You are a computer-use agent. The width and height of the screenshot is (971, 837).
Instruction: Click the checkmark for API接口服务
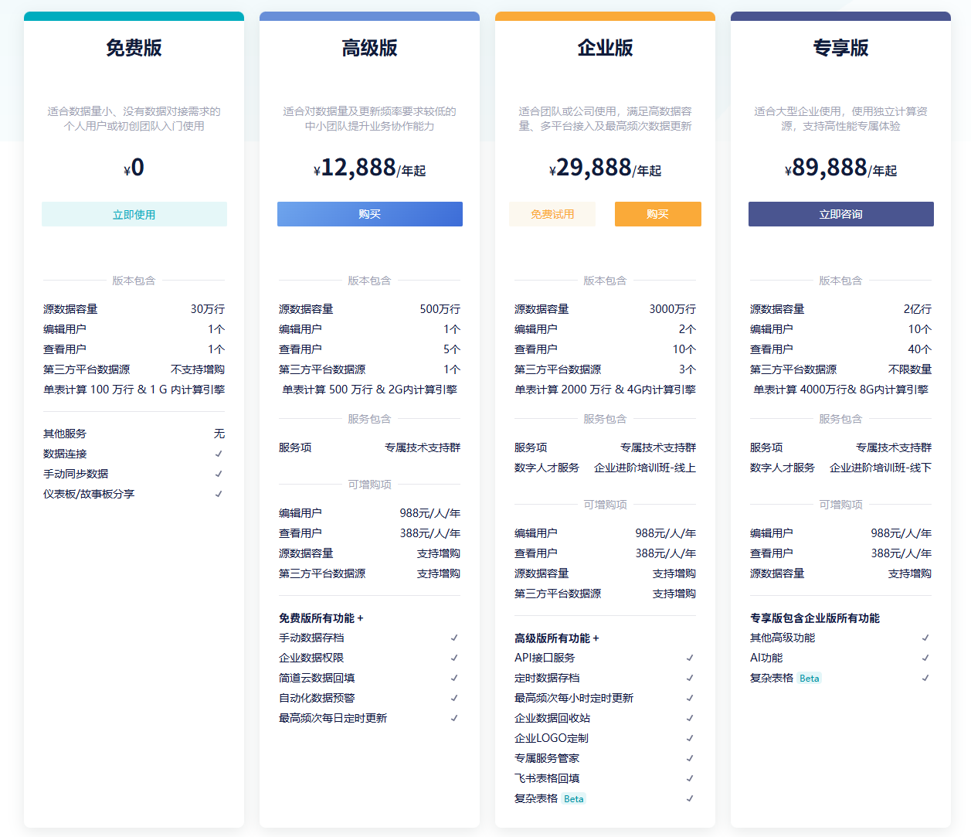click(690, 658)
